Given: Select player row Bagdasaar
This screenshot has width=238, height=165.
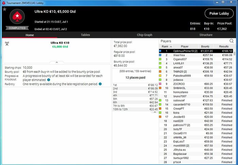Looking at the screenshot, I should pyautogui.click(x=196, y=154).
